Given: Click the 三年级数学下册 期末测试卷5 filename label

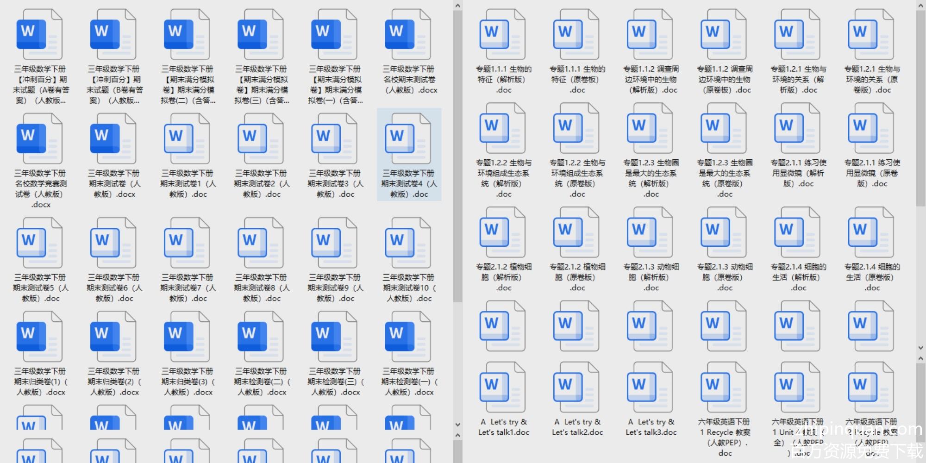Looking at the screenshot, I should coord(40,288).
